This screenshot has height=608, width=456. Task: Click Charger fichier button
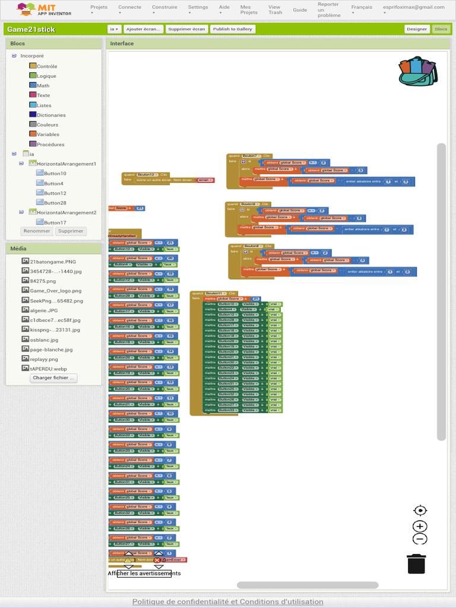(53, 378)
